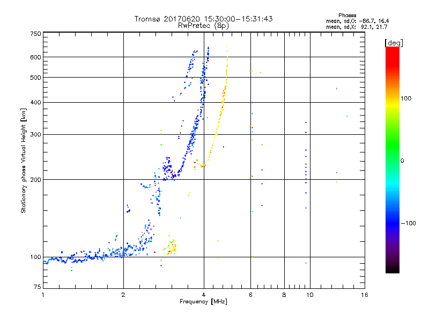This screenshot has height=321, width=429.
Task: Click the '100' colorbar tick label
Action: [x=406, y=98]
